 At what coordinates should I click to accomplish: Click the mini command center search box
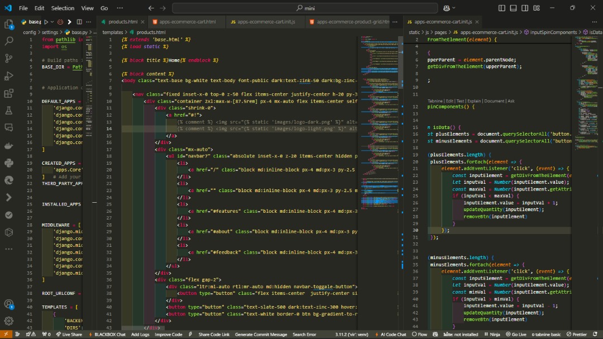pos(304,8)
